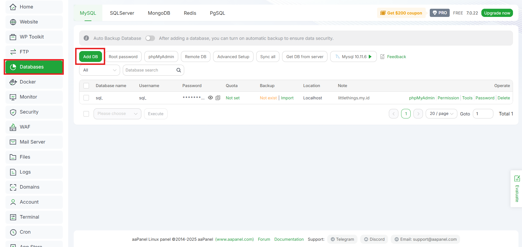Click the Cron clock icon

[13, 232]
